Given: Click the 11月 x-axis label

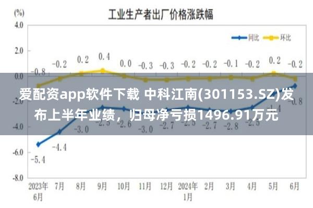Looking at the screenshot, I should click(x=145, y=187).
